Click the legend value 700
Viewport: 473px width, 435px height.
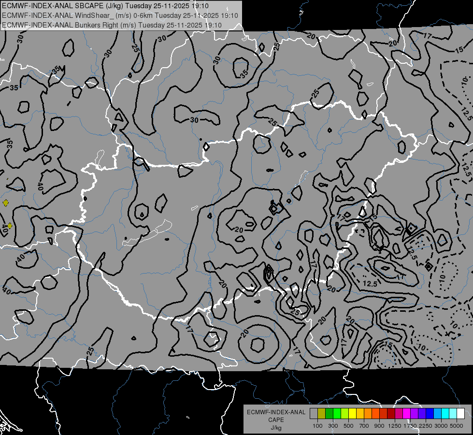click(364, 426)
